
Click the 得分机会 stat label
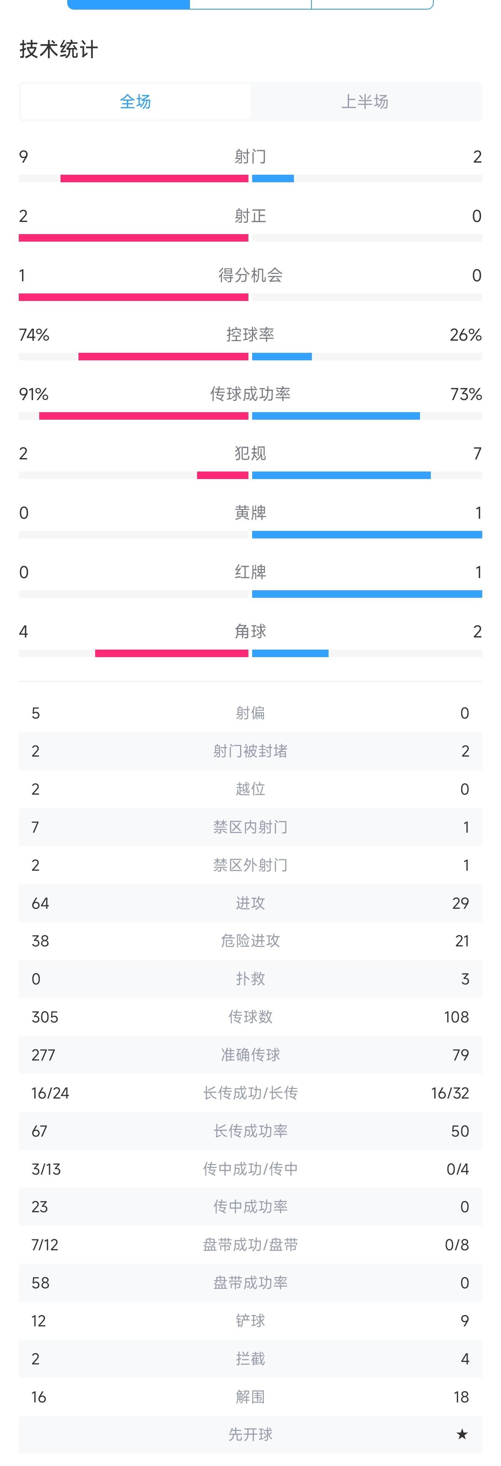click(x=250, y=275)
